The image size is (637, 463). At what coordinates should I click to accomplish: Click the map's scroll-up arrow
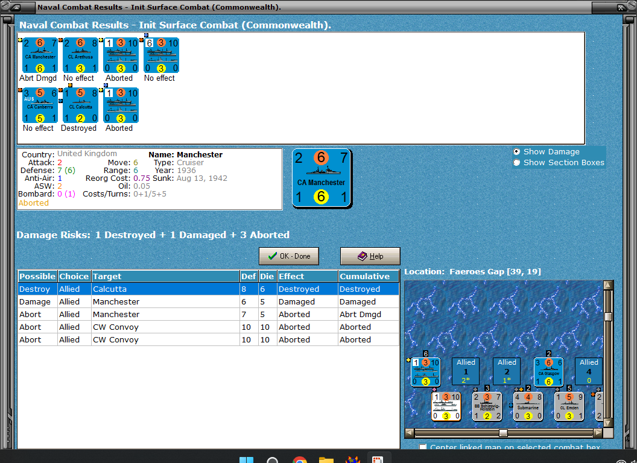tap(608, 285)
